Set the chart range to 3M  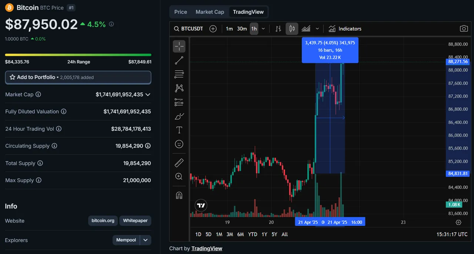tap(230, 234)
